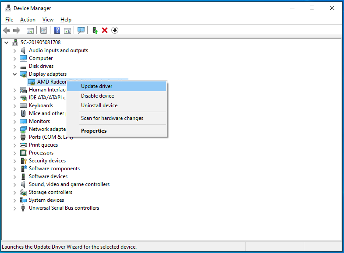Click the Processors chip icon

pyautogui.click(x=23, y=153)
